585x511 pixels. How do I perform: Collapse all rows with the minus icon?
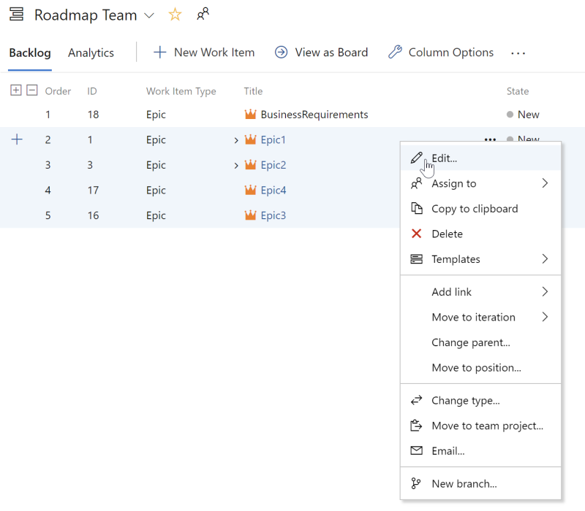click(31, 91)
